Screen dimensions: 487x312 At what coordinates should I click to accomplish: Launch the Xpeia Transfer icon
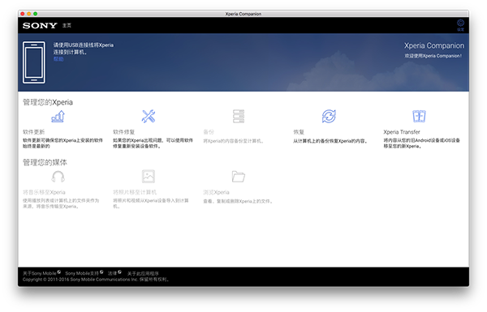(419, 117)
